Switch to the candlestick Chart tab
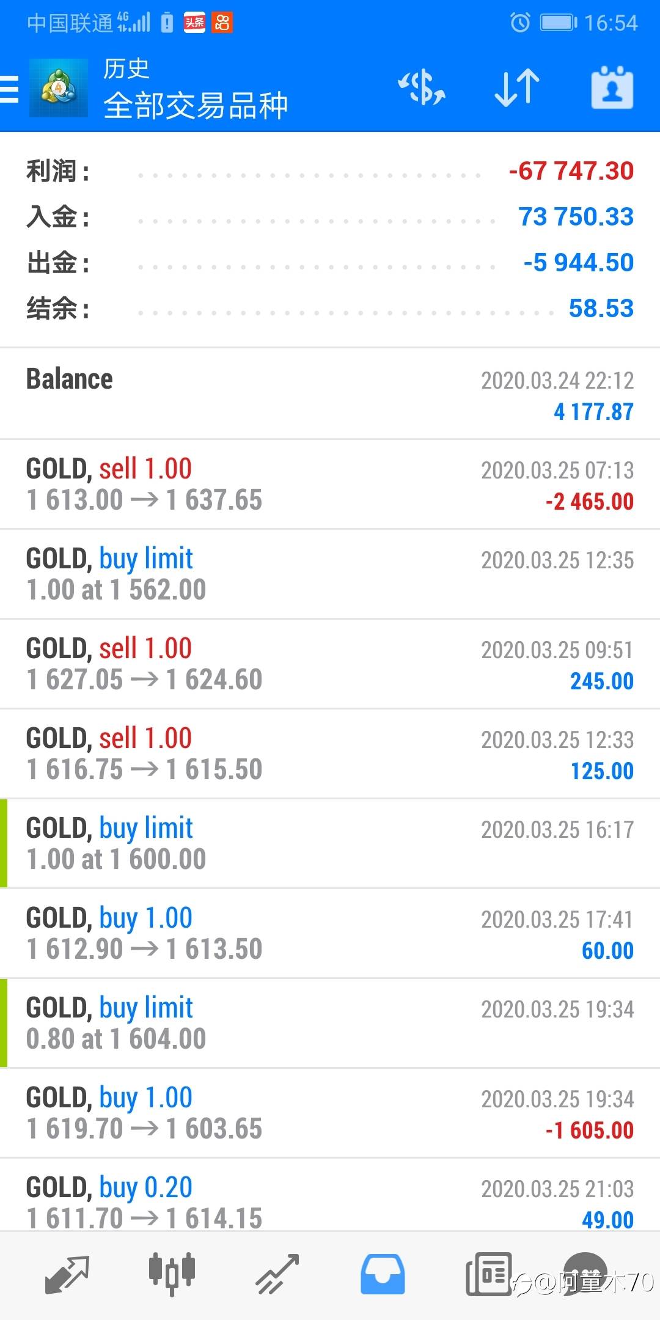 click(x=172, y=1275)
